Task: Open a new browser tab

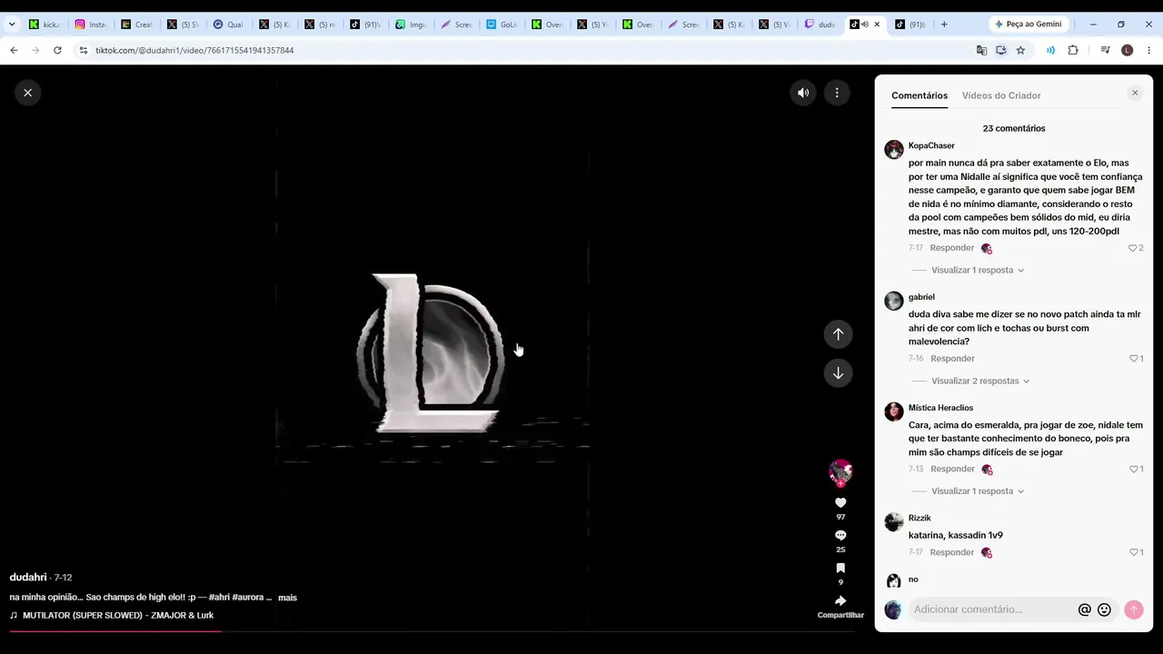Action: coord(944,25)
